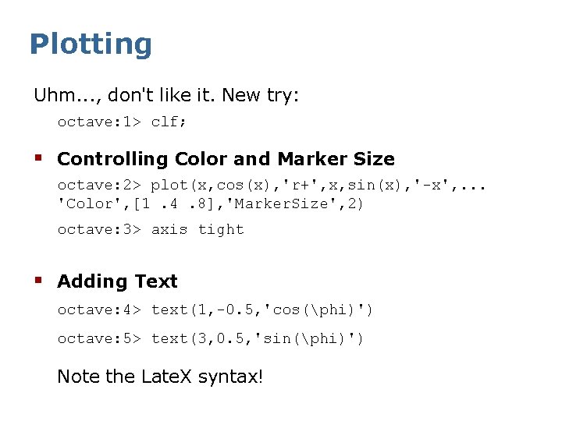Click the octave:5> prompt

[99, 338]
